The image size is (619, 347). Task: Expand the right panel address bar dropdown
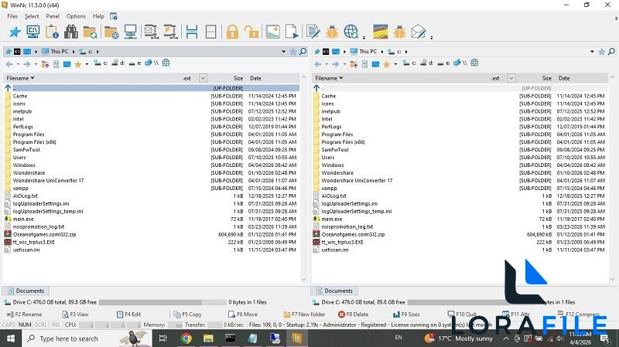[592, 52]
